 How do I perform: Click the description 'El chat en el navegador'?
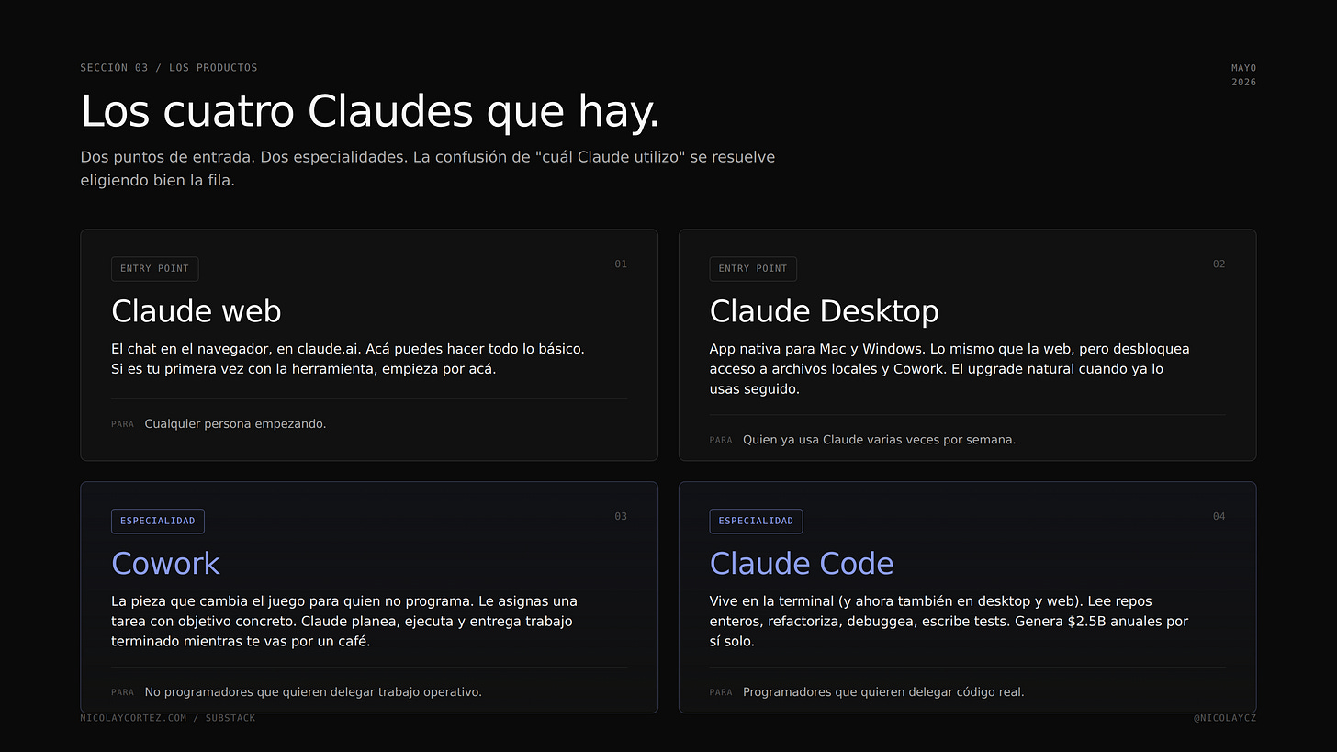(348, 359)
